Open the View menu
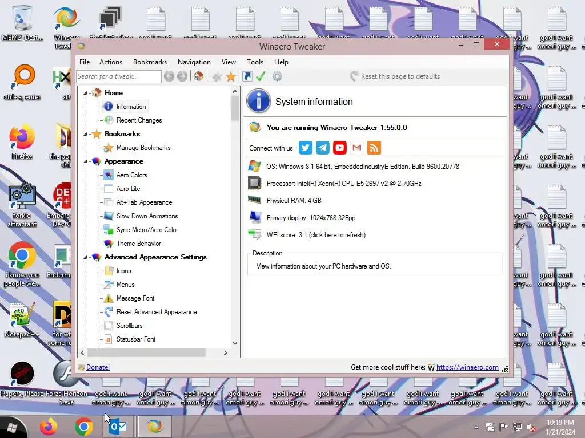The height and width of the screenshot is (438, 585). point(229,62)
